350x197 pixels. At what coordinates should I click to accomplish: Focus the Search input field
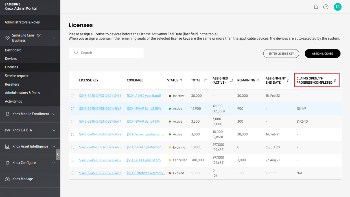pos(106,53)
